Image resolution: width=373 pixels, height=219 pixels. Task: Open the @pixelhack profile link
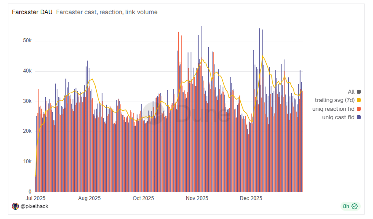click(x=34, y=206)
